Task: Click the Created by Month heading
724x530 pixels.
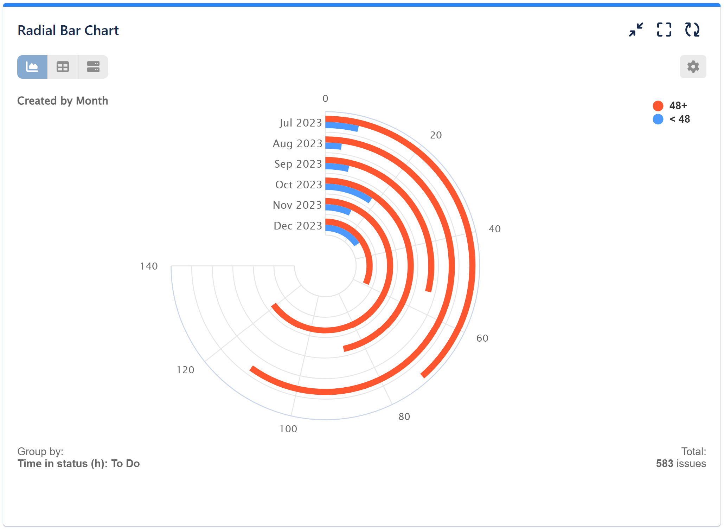Action: click(x=62, y=101)
